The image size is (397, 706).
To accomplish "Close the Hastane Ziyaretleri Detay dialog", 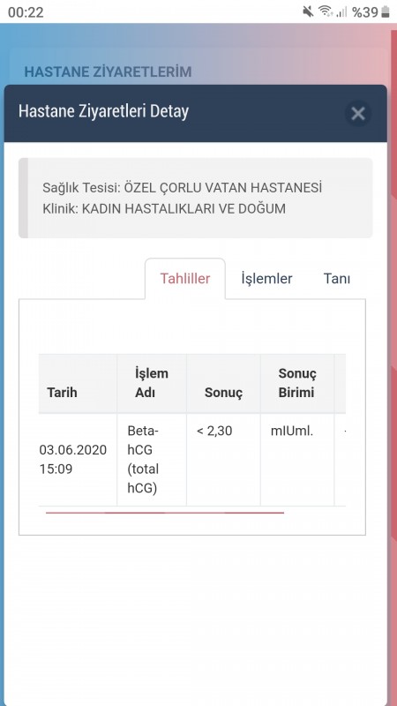I will pyautogui.click(x=358, y=114).
